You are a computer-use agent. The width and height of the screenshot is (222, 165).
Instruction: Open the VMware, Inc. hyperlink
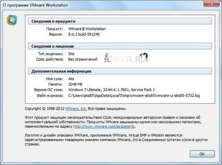(76, 109)
